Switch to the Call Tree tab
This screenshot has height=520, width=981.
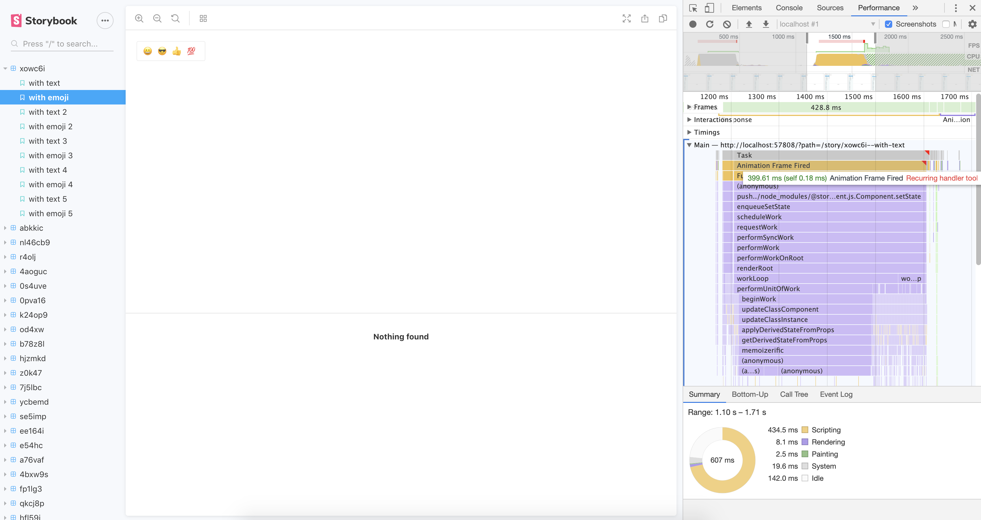coord(794,394)
